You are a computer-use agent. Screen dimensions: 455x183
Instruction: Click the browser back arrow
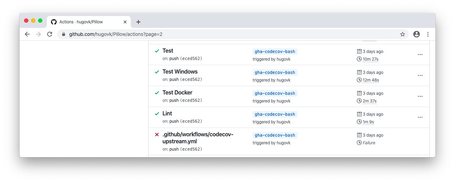pyautogui.click(x=27, y=34)
